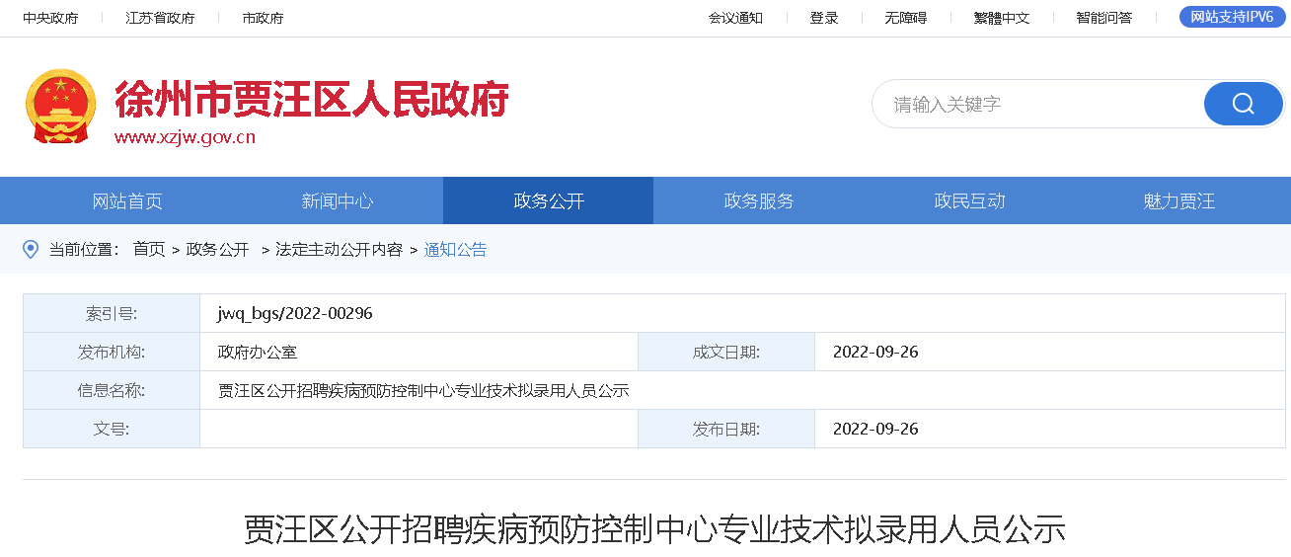Open the 江苏省政府 link

[x=160, y=18]
